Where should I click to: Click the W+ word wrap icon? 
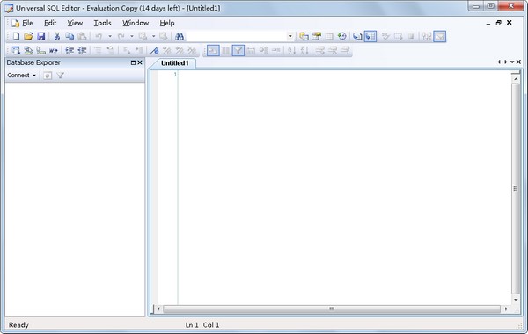(x=54, y=51)
